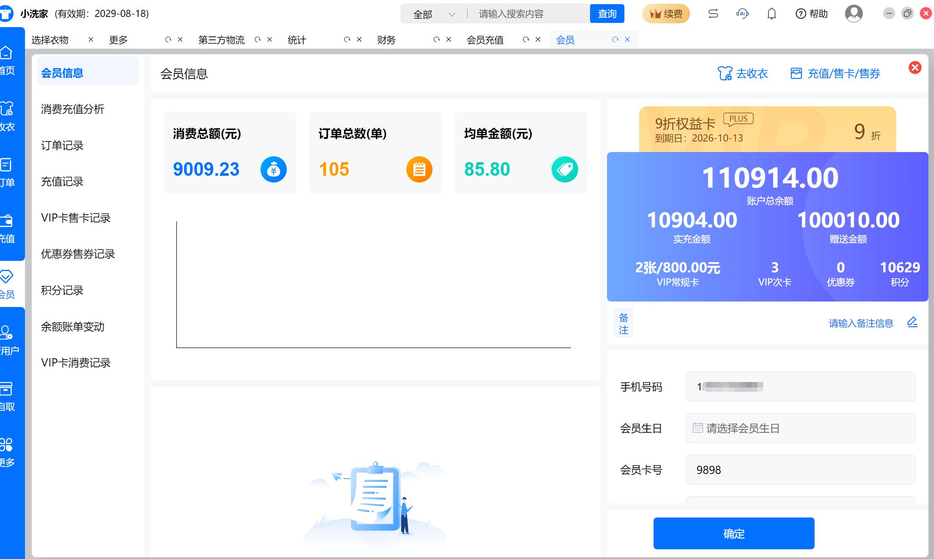Close the member info panel red X
The image size is (934, 559).
coord(915,68)
